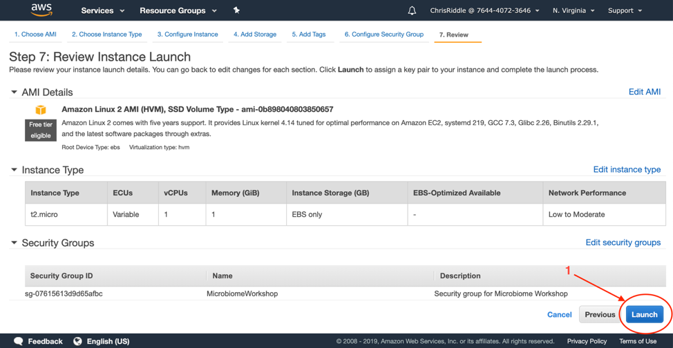
Task: Click the Edit security groups link
Action: click(623, 242)
